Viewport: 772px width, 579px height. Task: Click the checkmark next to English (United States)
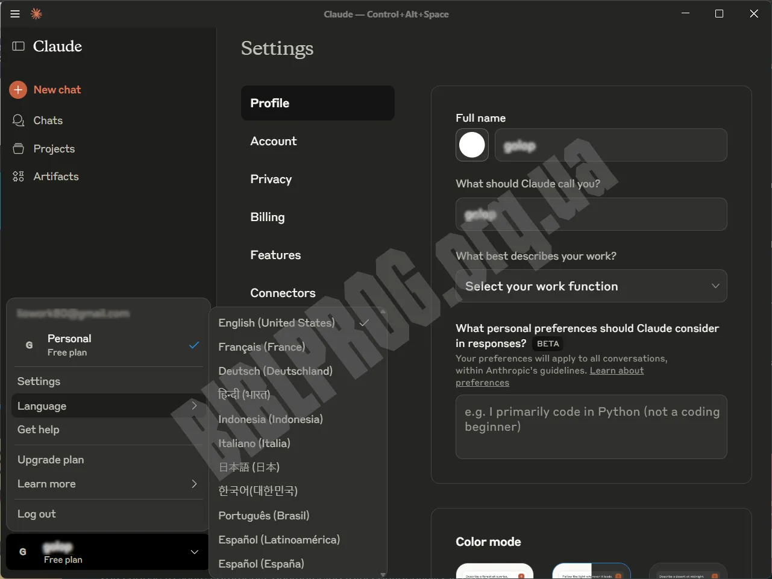coord(364,323)
